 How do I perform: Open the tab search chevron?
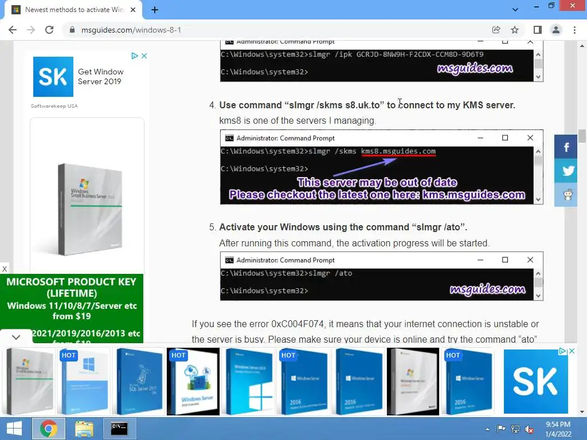(x=515, y=10)
